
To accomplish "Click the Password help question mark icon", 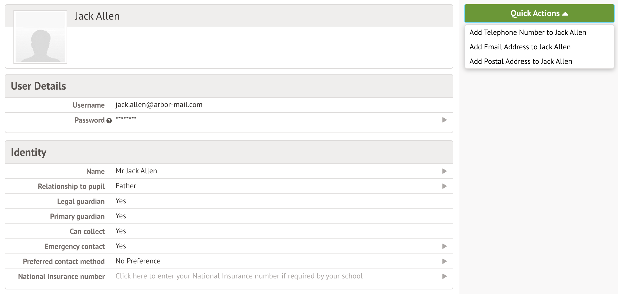I will point(109,121).
